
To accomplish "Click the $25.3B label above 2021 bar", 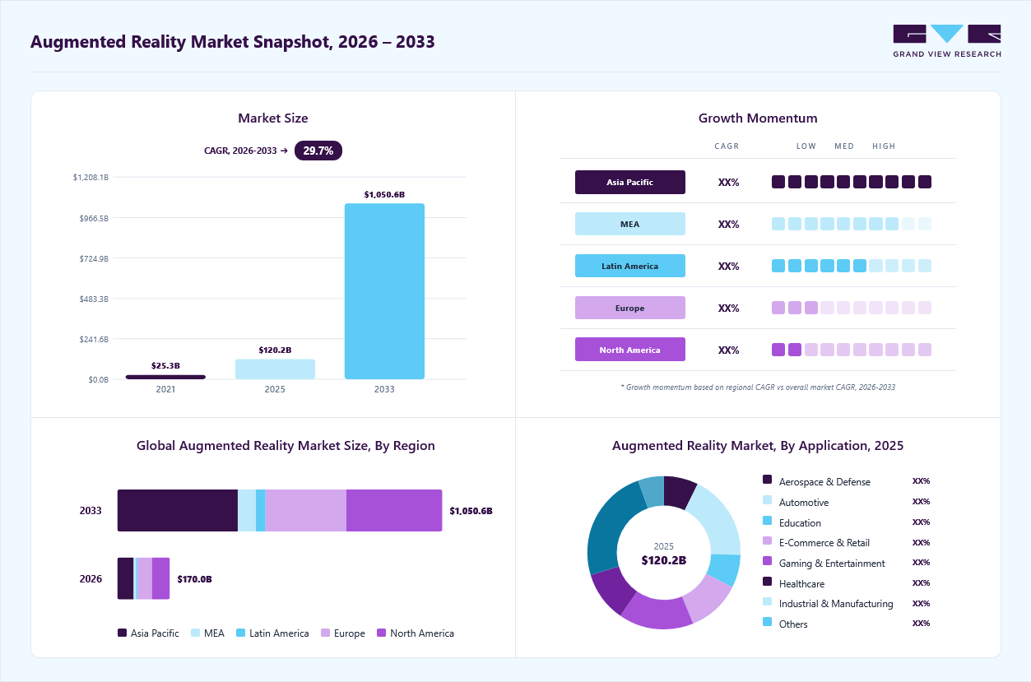I will [165, 365].
